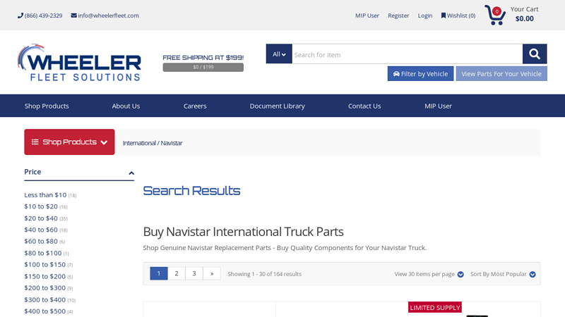The image size is (565, 317).
Task: Go to results page 2
Action: coord(177,273)
